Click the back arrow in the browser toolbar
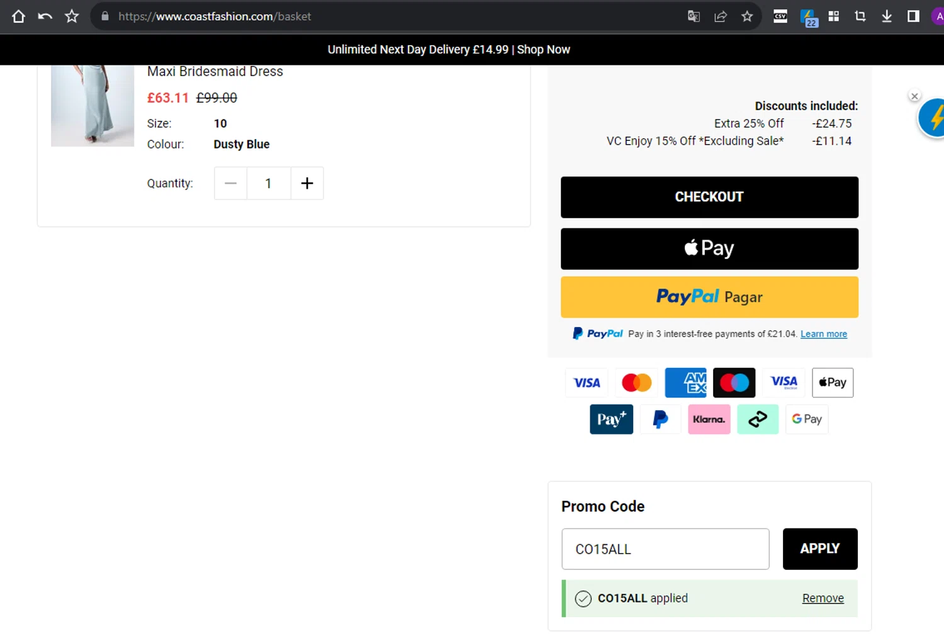Image resolution: width=944 pixels, height=636 pixels. 45,16
